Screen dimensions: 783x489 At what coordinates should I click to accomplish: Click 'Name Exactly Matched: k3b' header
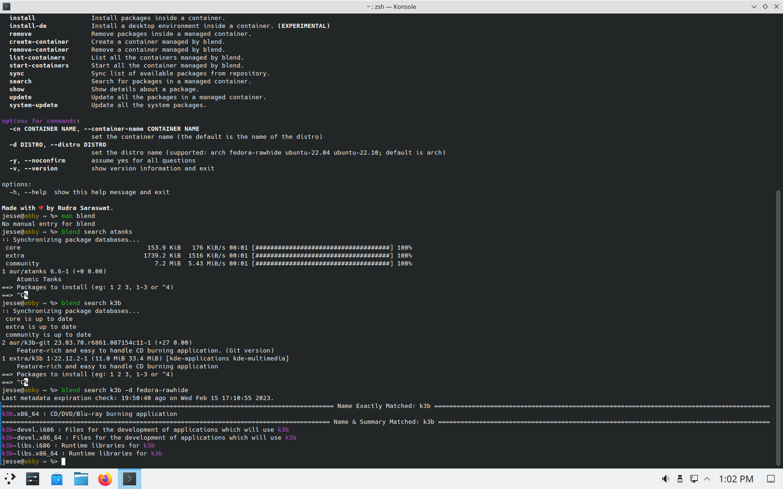click(384, 406)
